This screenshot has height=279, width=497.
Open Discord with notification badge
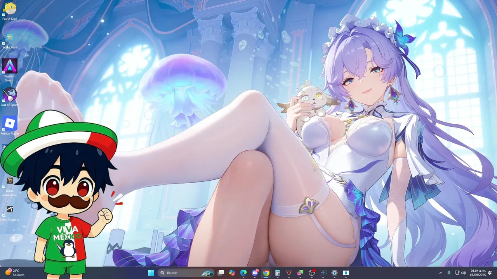click(x=255, y=273)
